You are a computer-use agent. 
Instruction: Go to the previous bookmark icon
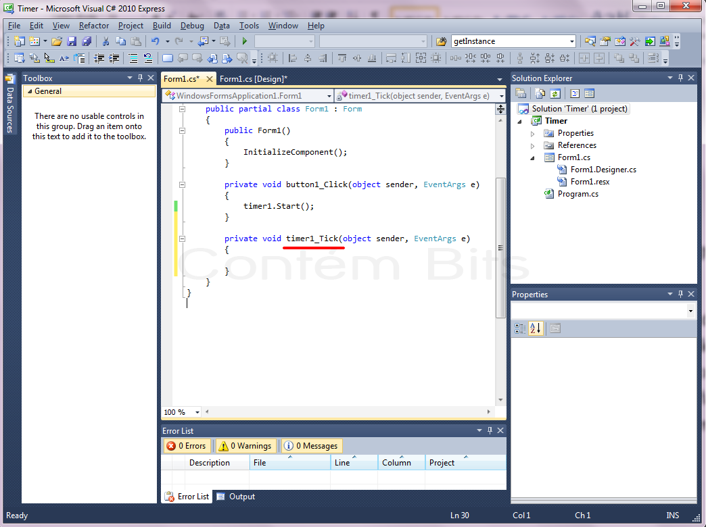coord(183,58)
